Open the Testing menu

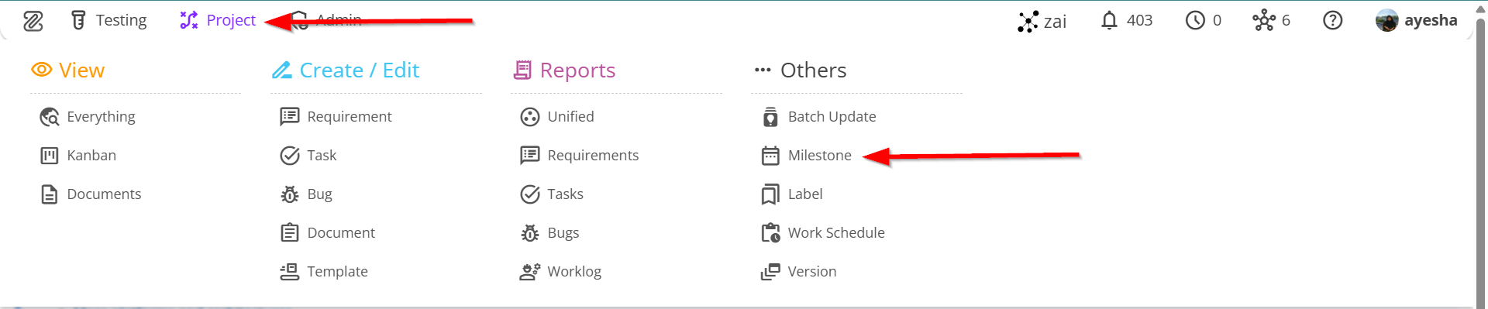(108, 20)
